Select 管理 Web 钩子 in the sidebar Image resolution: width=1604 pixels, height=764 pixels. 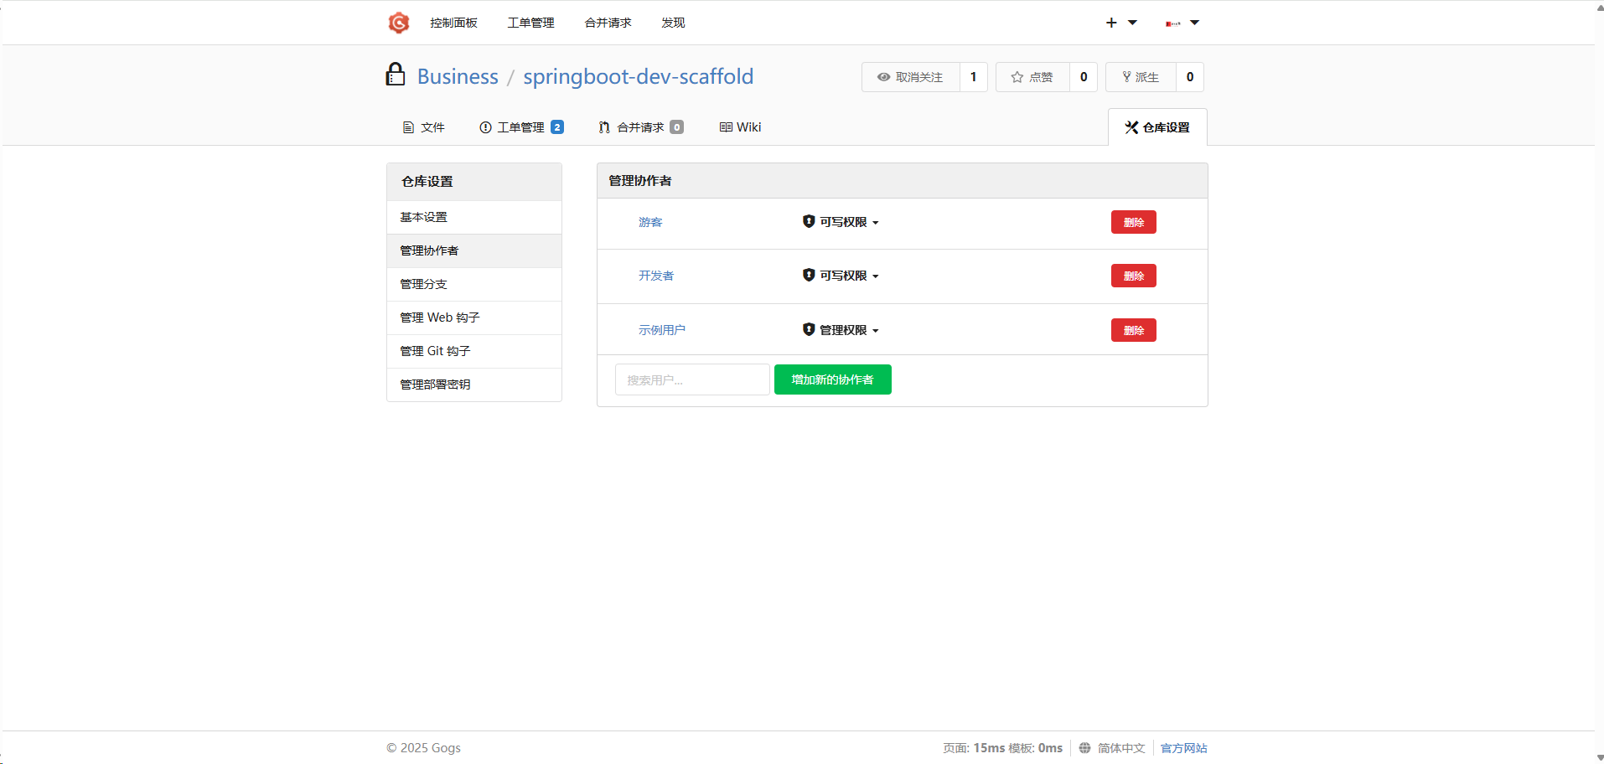coord(440,317)
